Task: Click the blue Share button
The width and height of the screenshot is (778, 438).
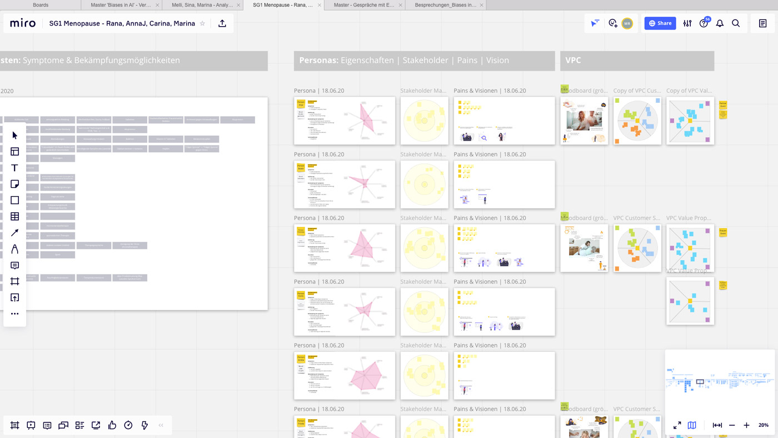Action: pos(660,23)
